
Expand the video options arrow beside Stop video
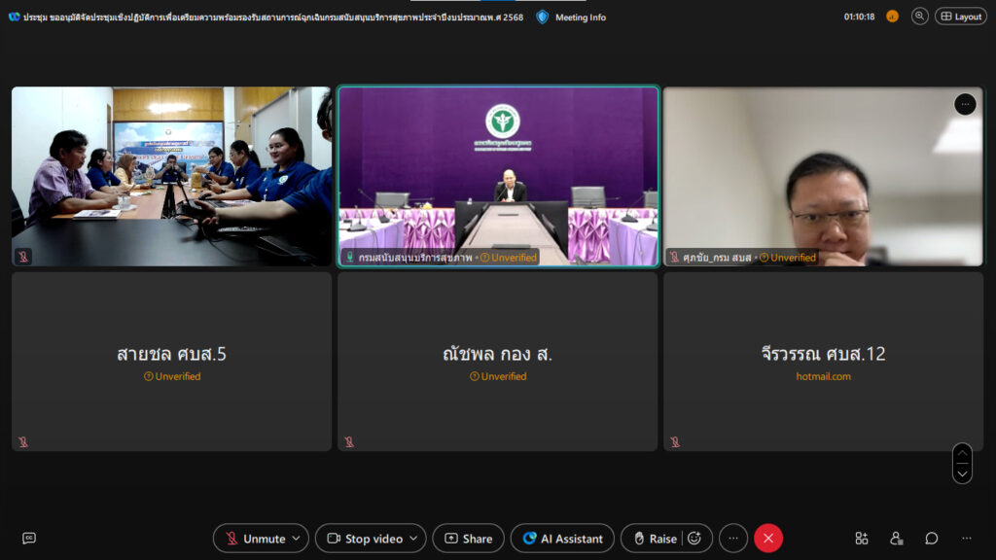[414, 539]
